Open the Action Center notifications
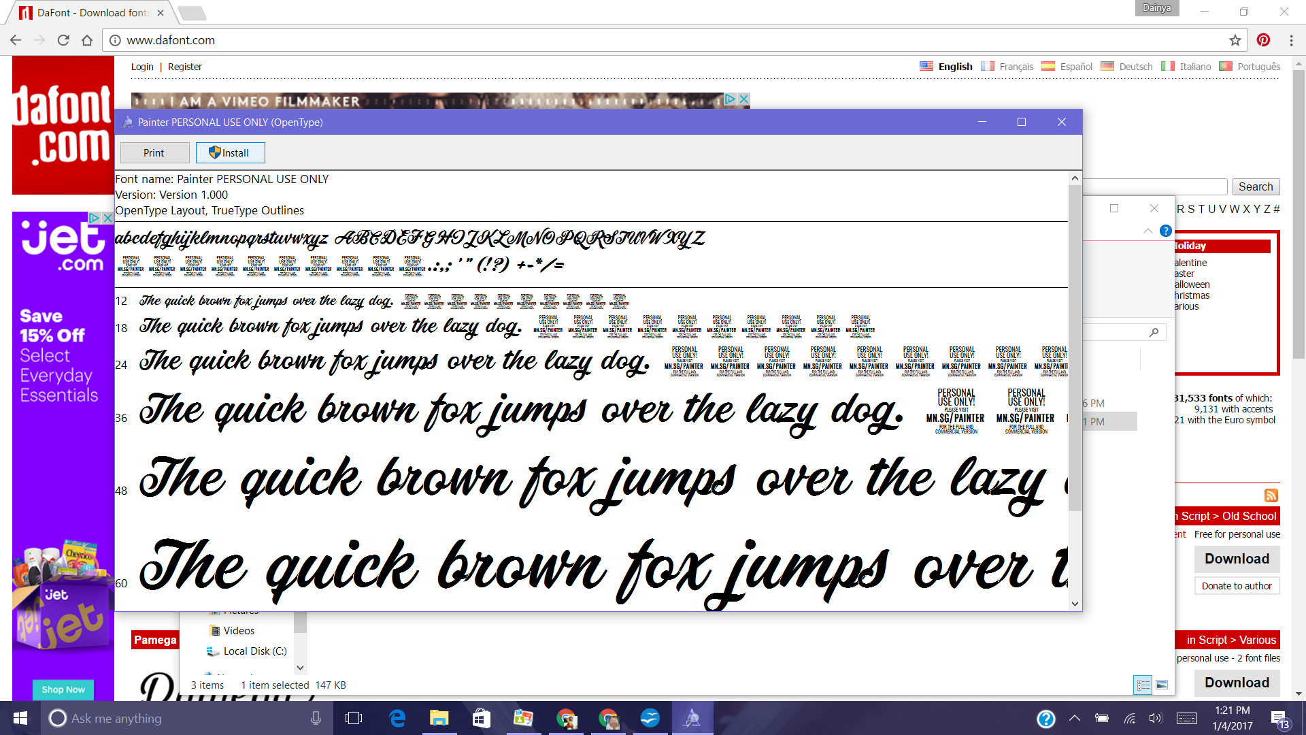1306x735 pixels. coord(1279,719)
